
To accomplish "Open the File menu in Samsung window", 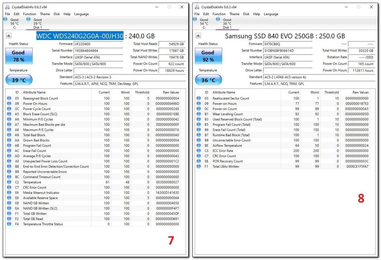I will coord(197,14).
